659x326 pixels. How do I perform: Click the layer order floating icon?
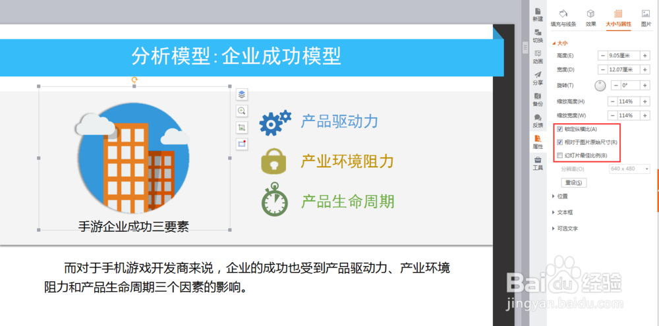tap(242, 95)
